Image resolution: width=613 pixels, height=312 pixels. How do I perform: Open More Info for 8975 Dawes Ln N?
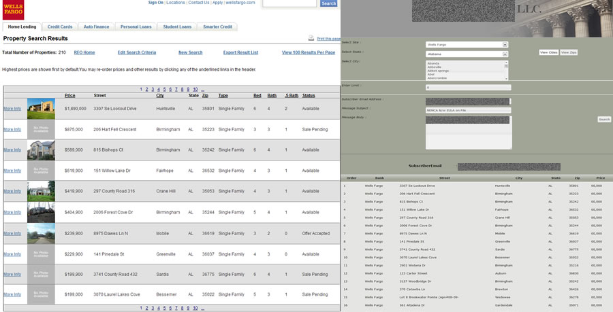coord(12,234)
